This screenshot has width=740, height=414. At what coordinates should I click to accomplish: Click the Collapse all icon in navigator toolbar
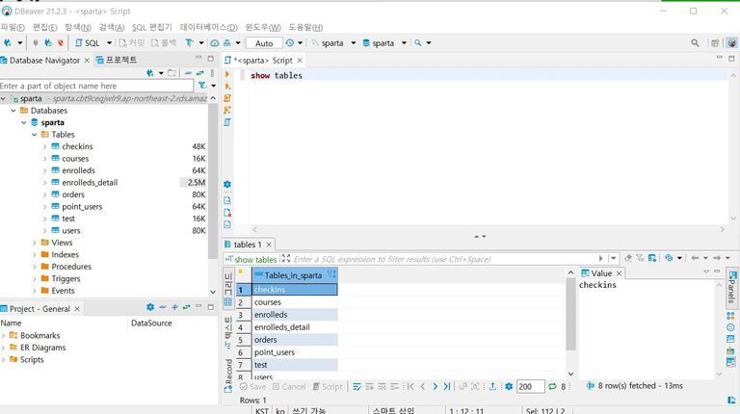coord(188,73)
